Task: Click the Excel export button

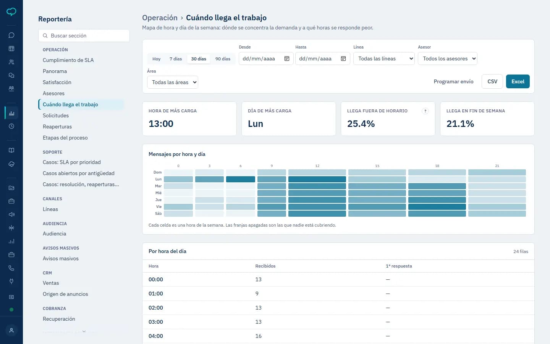Action: [518, 81]
